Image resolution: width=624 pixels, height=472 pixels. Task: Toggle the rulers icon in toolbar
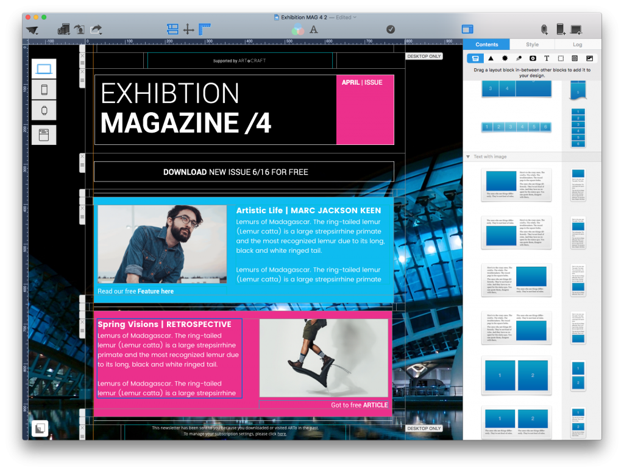205,29
